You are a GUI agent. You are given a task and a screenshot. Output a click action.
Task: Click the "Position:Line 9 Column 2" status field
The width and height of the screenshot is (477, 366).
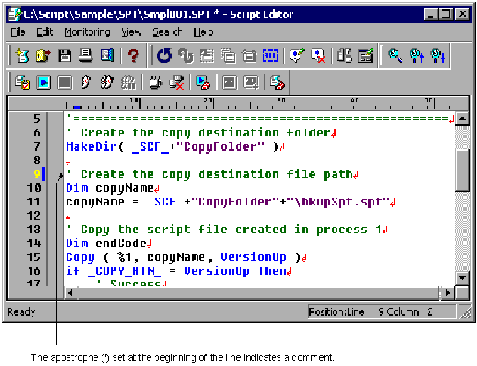[x=382, y=312]
